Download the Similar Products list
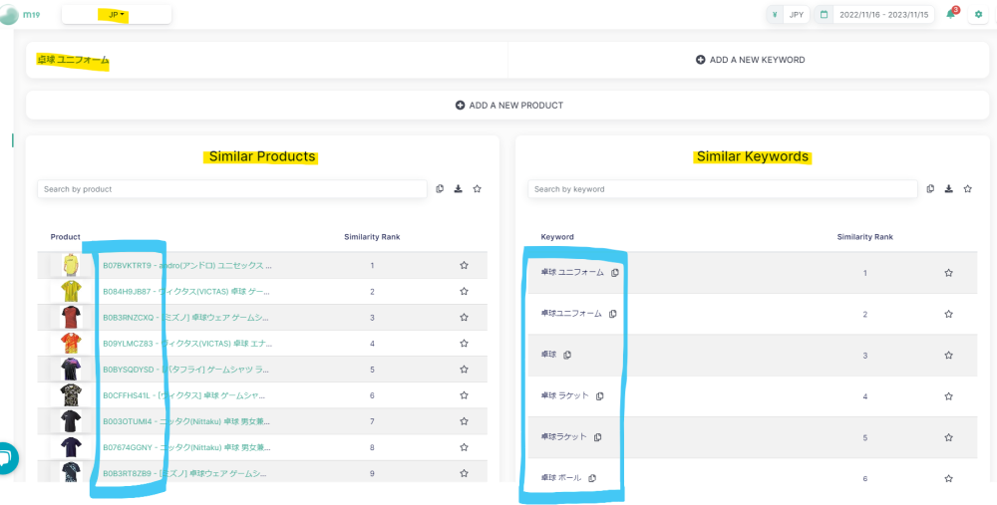Viewport: 997px width, 505px height. click(x=458, y=189)
